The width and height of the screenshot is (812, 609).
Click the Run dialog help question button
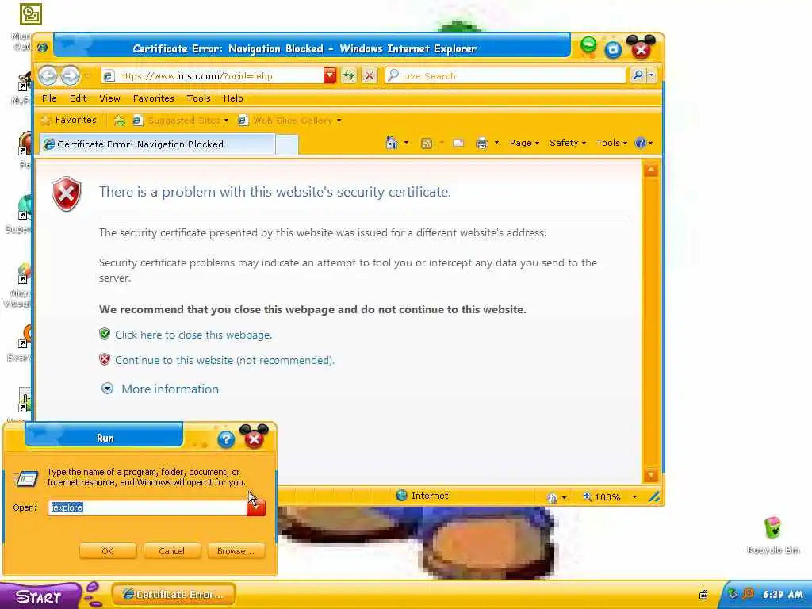[x=226, y=439]
